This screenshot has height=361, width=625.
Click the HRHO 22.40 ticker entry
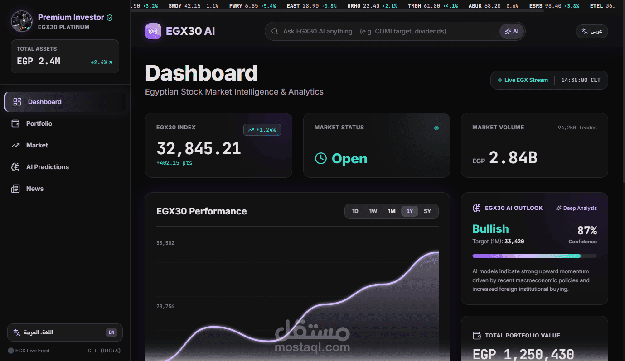coord(372,6)
